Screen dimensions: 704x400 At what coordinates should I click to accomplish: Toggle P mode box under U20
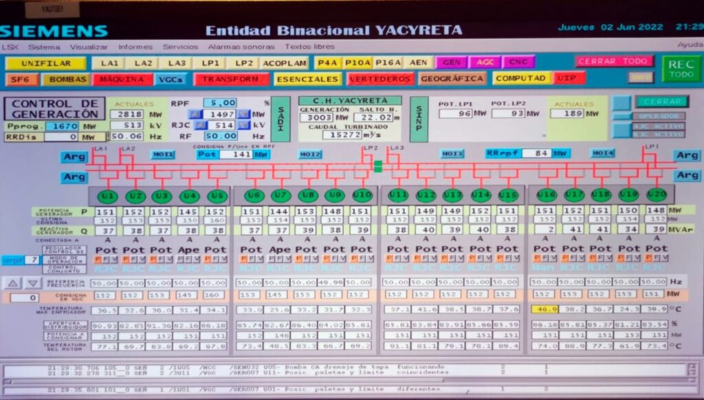[x=648, y=258]
